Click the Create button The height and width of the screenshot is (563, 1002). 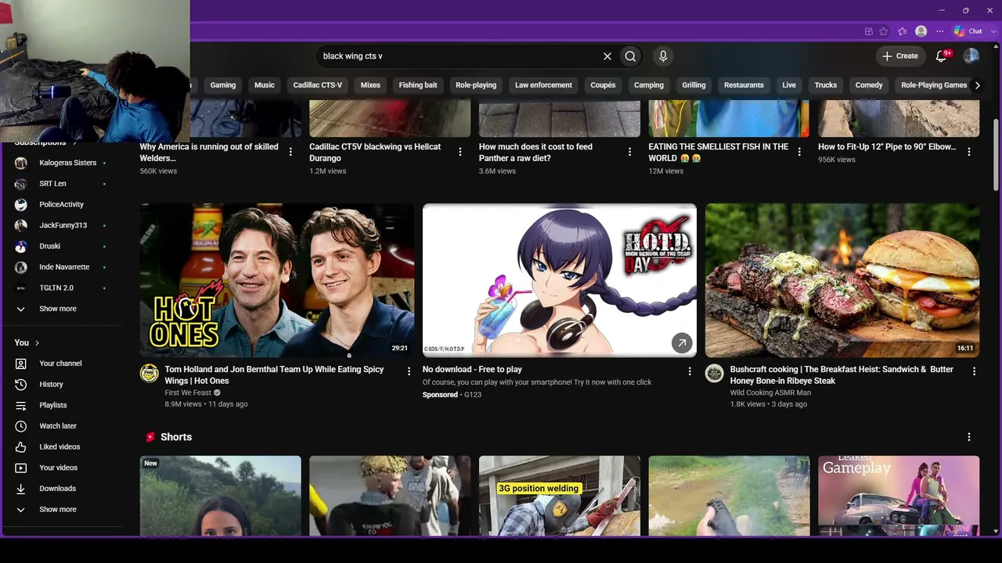900,56
